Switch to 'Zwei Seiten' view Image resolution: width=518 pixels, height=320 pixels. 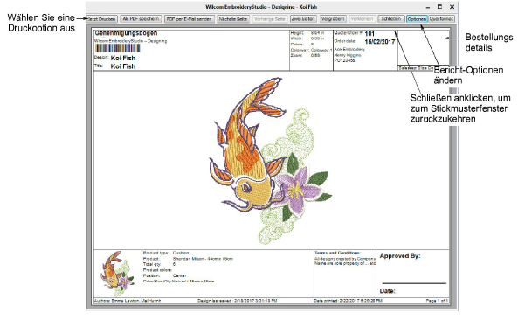pyautogui.click(x=303, y=19)
